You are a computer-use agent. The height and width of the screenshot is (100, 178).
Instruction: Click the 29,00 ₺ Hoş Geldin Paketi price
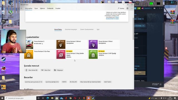pyautogui.click(x=69, y=57)
